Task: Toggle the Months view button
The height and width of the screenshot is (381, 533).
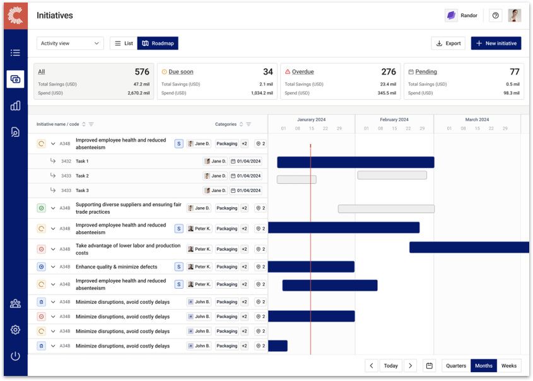Action: click(483, 365)
